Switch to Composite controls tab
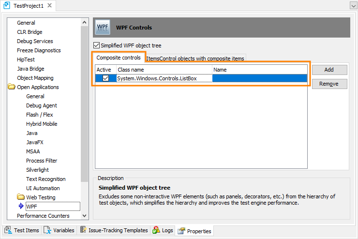Screen dimensions: 358x239 (118, 58)
